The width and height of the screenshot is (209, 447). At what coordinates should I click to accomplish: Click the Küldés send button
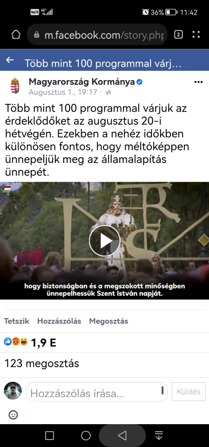pyautogui.click(x=189, y=392)
